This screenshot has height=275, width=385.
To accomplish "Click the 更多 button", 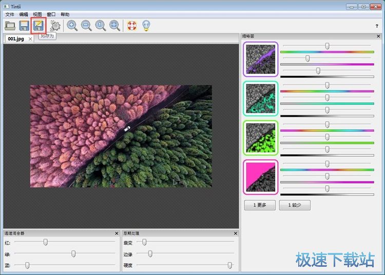I will [260, 205].
